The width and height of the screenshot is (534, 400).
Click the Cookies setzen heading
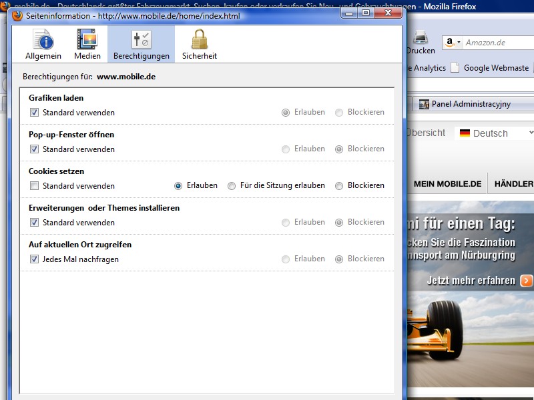(x=56, y=171)
